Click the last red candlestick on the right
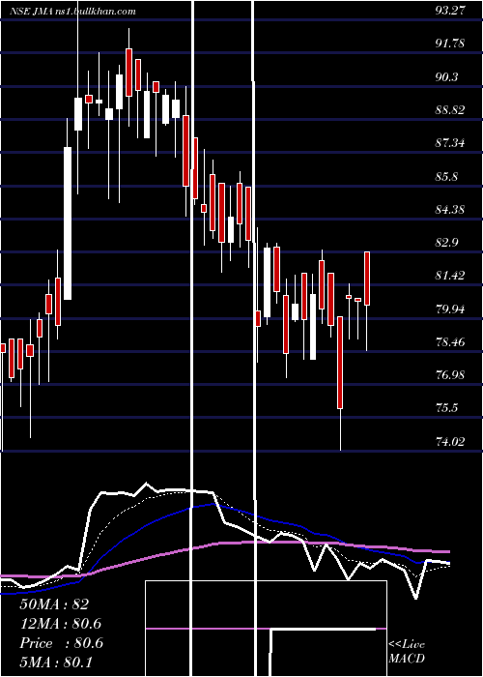The height and width of the screenshot is (677, 483). point(367,279)
